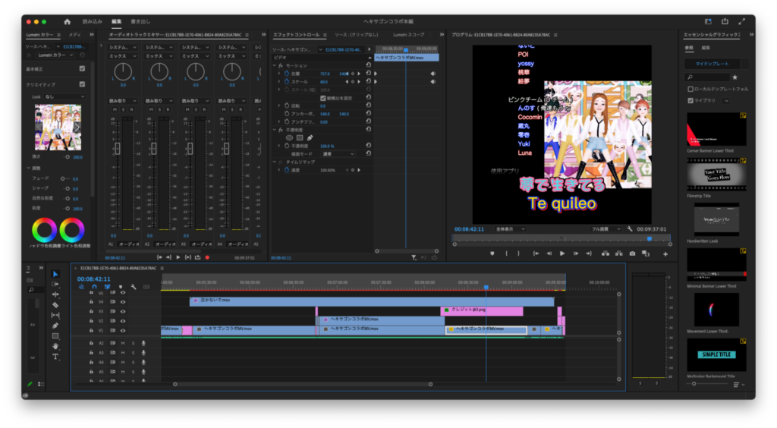
Task: Select the Slip tool
Action: coord(55,315)
